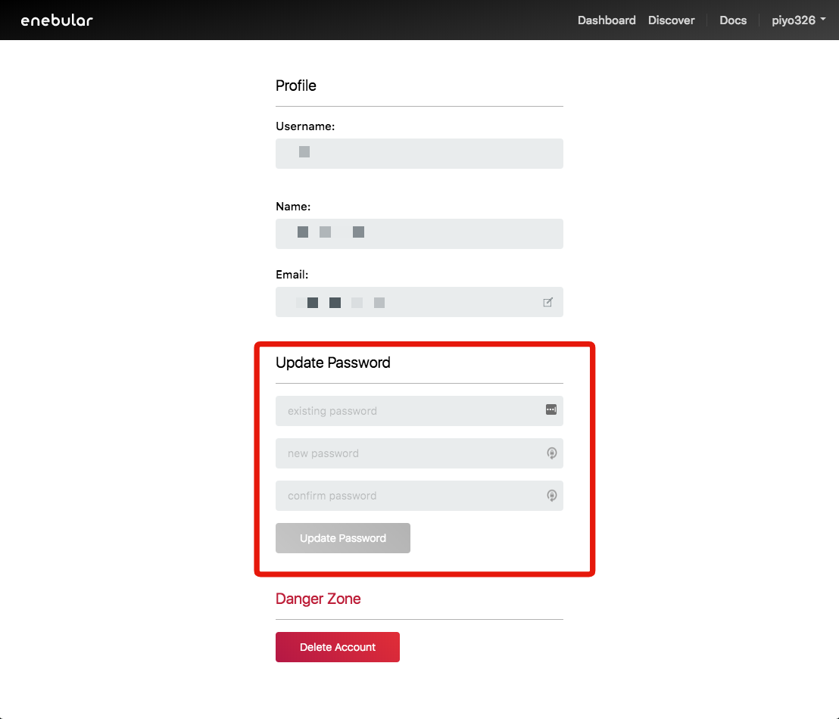This screenshot has width=839, height=719.
Task: Click key icon in new password field
Action: pyautogui.click(x=551, y=453)
